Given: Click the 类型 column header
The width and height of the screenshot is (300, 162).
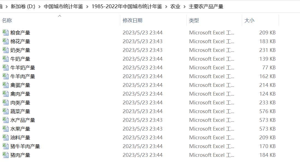Looking at the screenshot, I should (194, 20).
